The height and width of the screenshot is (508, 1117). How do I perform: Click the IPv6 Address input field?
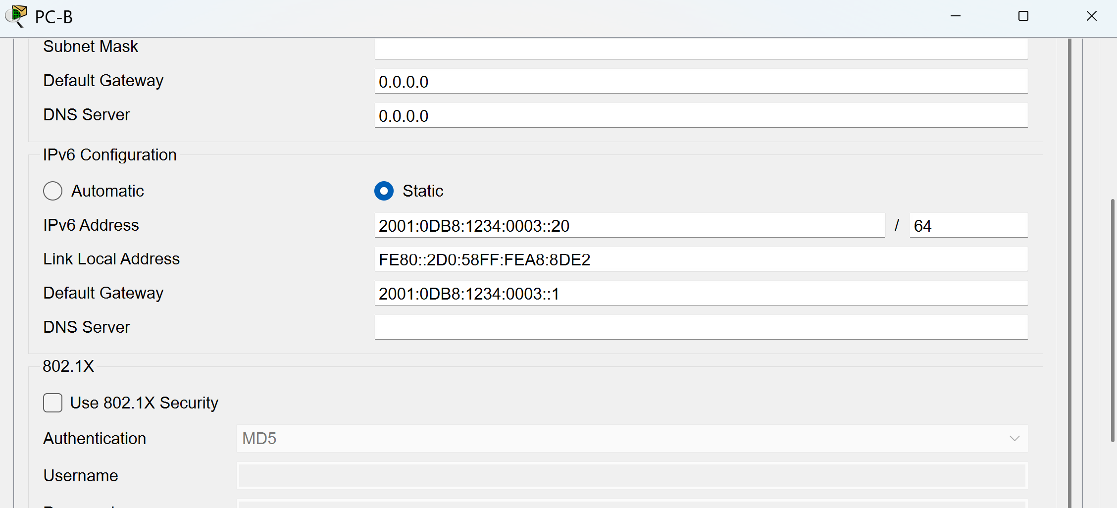click(629, 226)
